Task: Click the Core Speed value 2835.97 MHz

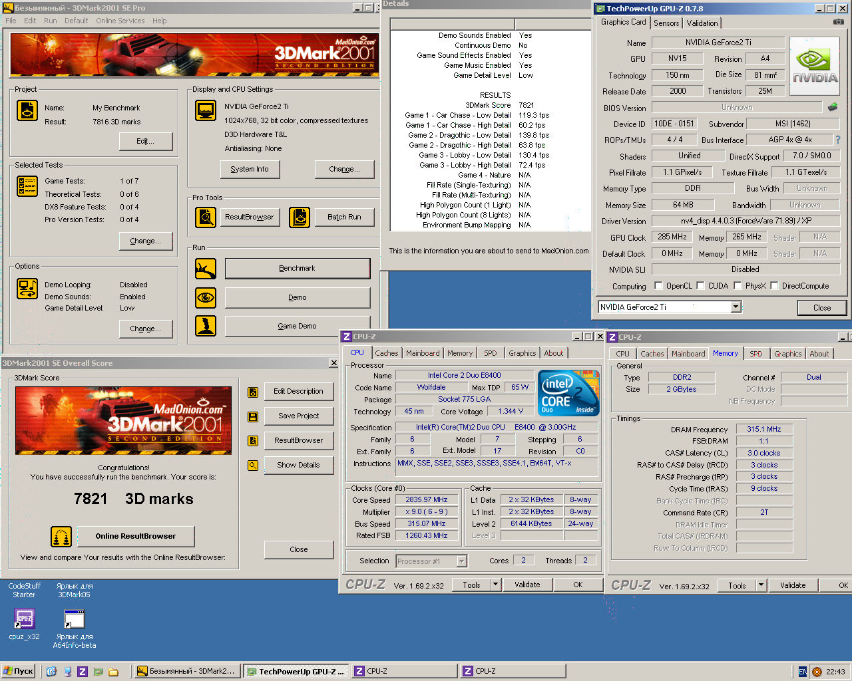Action: pos(427,500)
